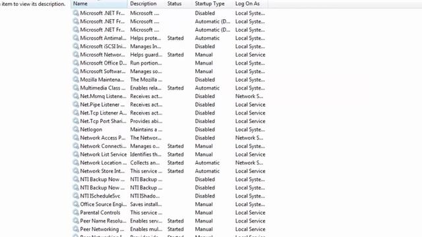Select the Multimedia Class service name

click(103, 88)
